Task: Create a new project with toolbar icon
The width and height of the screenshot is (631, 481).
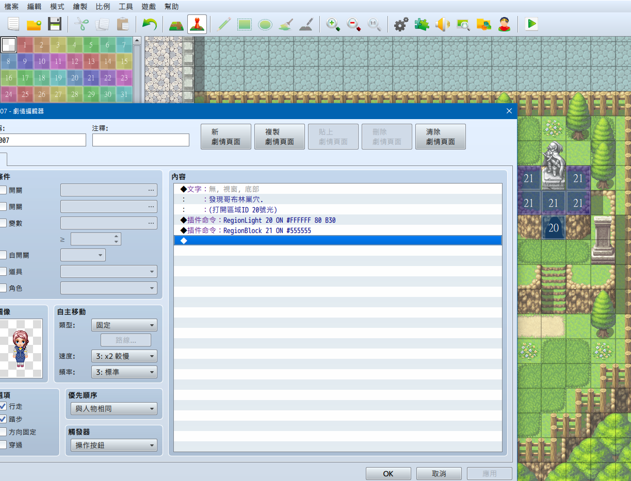Action: [x=13, y=24]
